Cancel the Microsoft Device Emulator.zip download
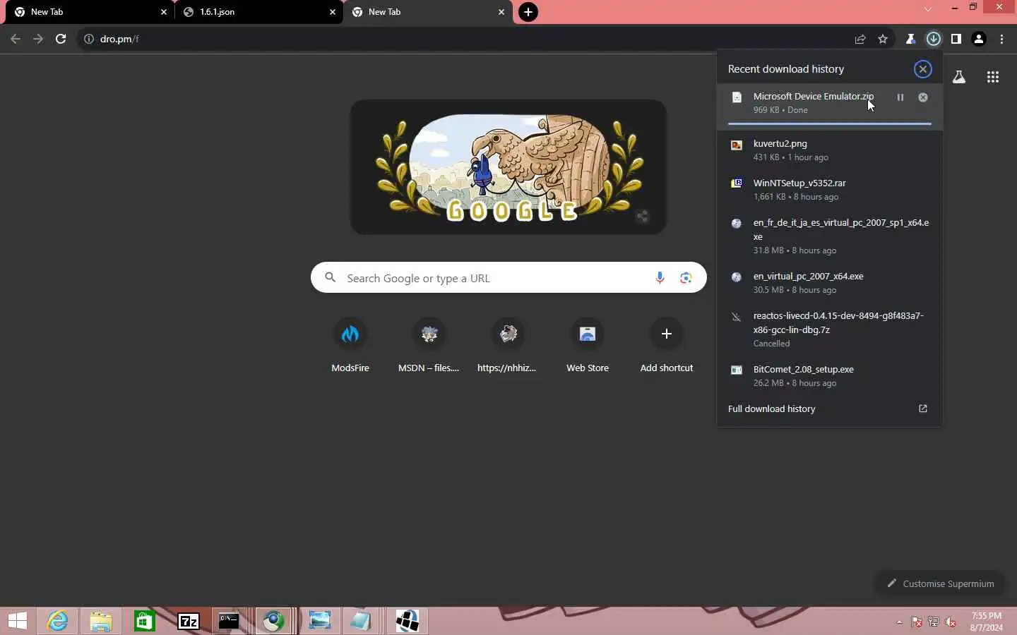The width and height of the screenshot is (1017, 635). tap(923, 97)
